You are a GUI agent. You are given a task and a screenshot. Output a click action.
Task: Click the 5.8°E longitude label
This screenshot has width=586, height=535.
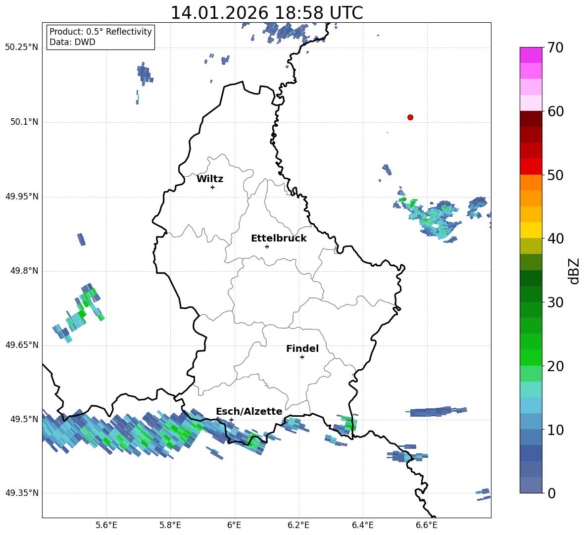(x=170, y=525)
